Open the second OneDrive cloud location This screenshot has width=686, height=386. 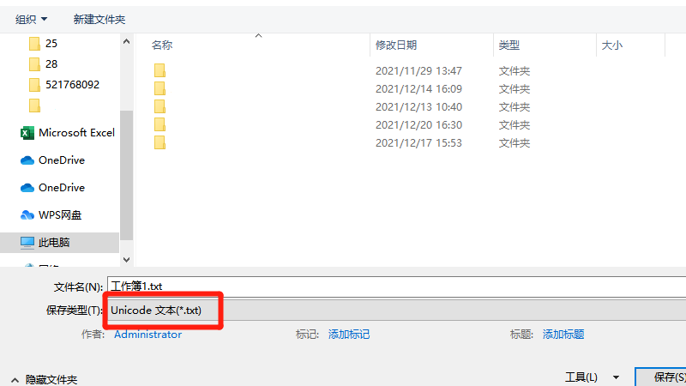[61, 188]
